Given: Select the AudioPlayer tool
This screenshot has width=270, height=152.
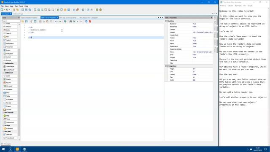Looking at the screenshot, I should pos(10,70).
